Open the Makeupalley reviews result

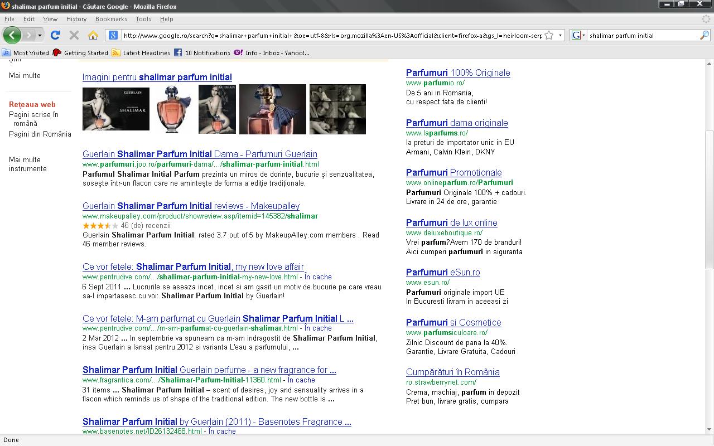[x=191, y=206]
